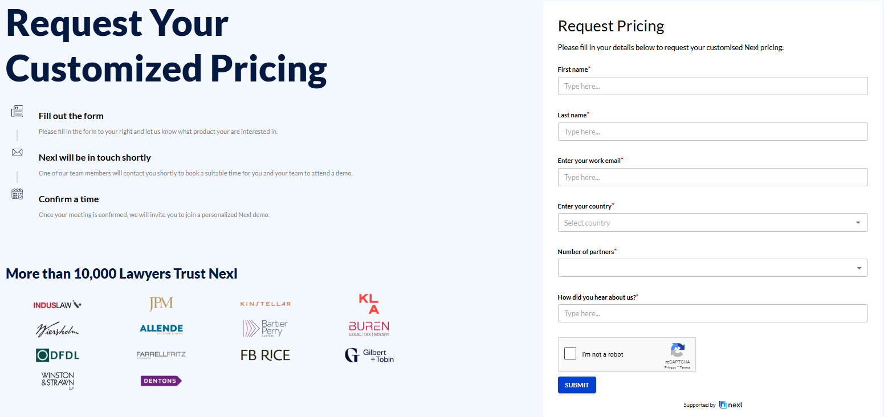Viewport: 884px width, 417px height.
Task: Click the Nexl logo next to Supported by
Action: [730, 404]
